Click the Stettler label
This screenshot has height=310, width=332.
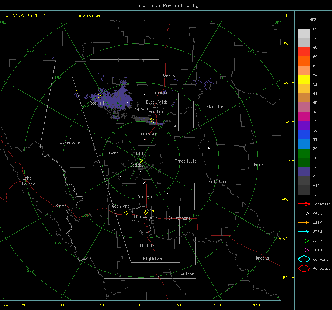point(215,107)
